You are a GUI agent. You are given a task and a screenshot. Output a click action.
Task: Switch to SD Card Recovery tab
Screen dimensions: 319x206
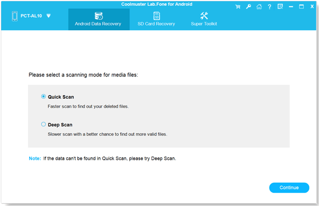156,20
